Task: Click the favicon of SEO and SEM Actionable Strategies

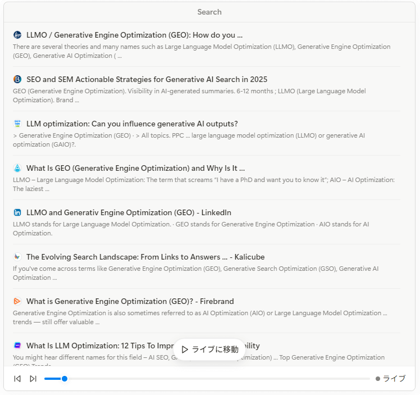Action: (17, 79)
